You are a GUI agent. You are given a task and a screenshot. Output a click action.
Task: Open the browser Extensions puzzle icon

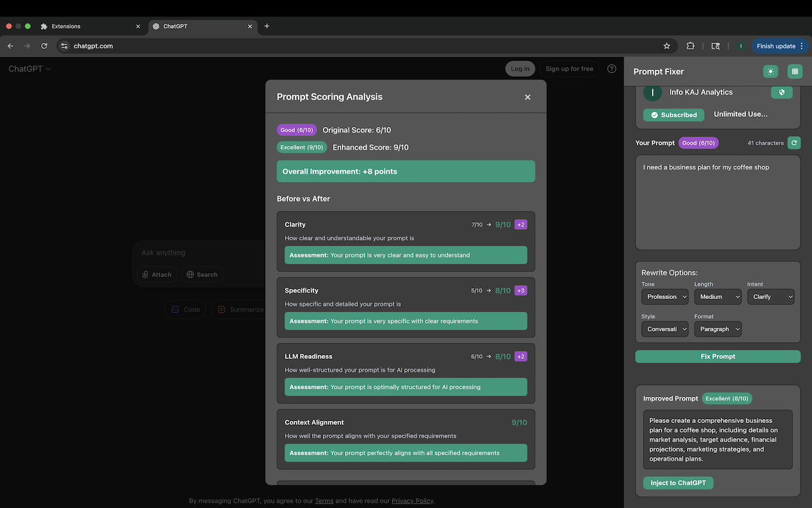(690, 46)
